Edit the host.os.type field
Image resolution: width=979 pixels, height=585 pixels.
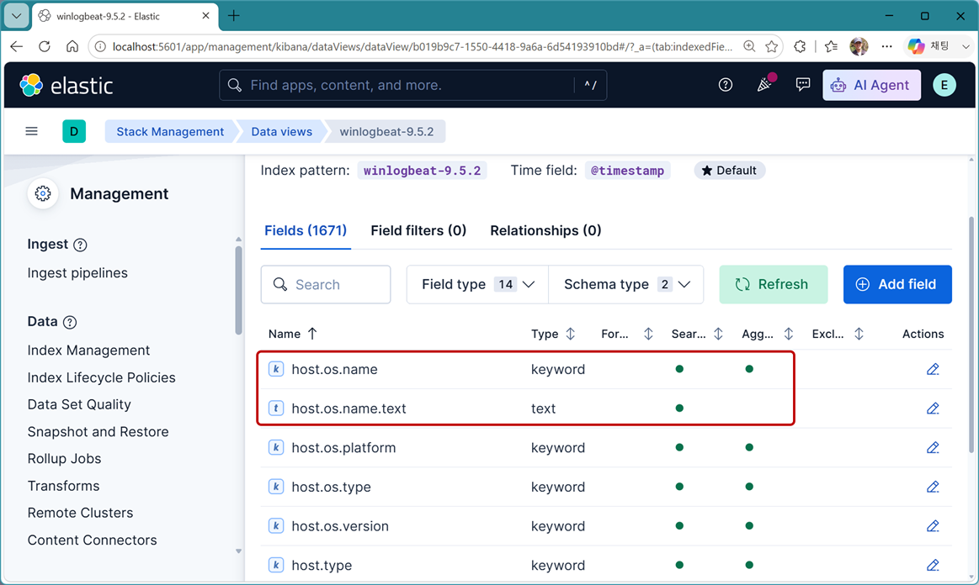[x=933, y=487]
